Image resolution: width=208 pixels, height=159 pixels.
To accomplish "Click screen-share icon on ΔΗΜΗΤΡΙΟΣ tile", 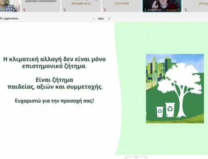I will pos(178,10).
